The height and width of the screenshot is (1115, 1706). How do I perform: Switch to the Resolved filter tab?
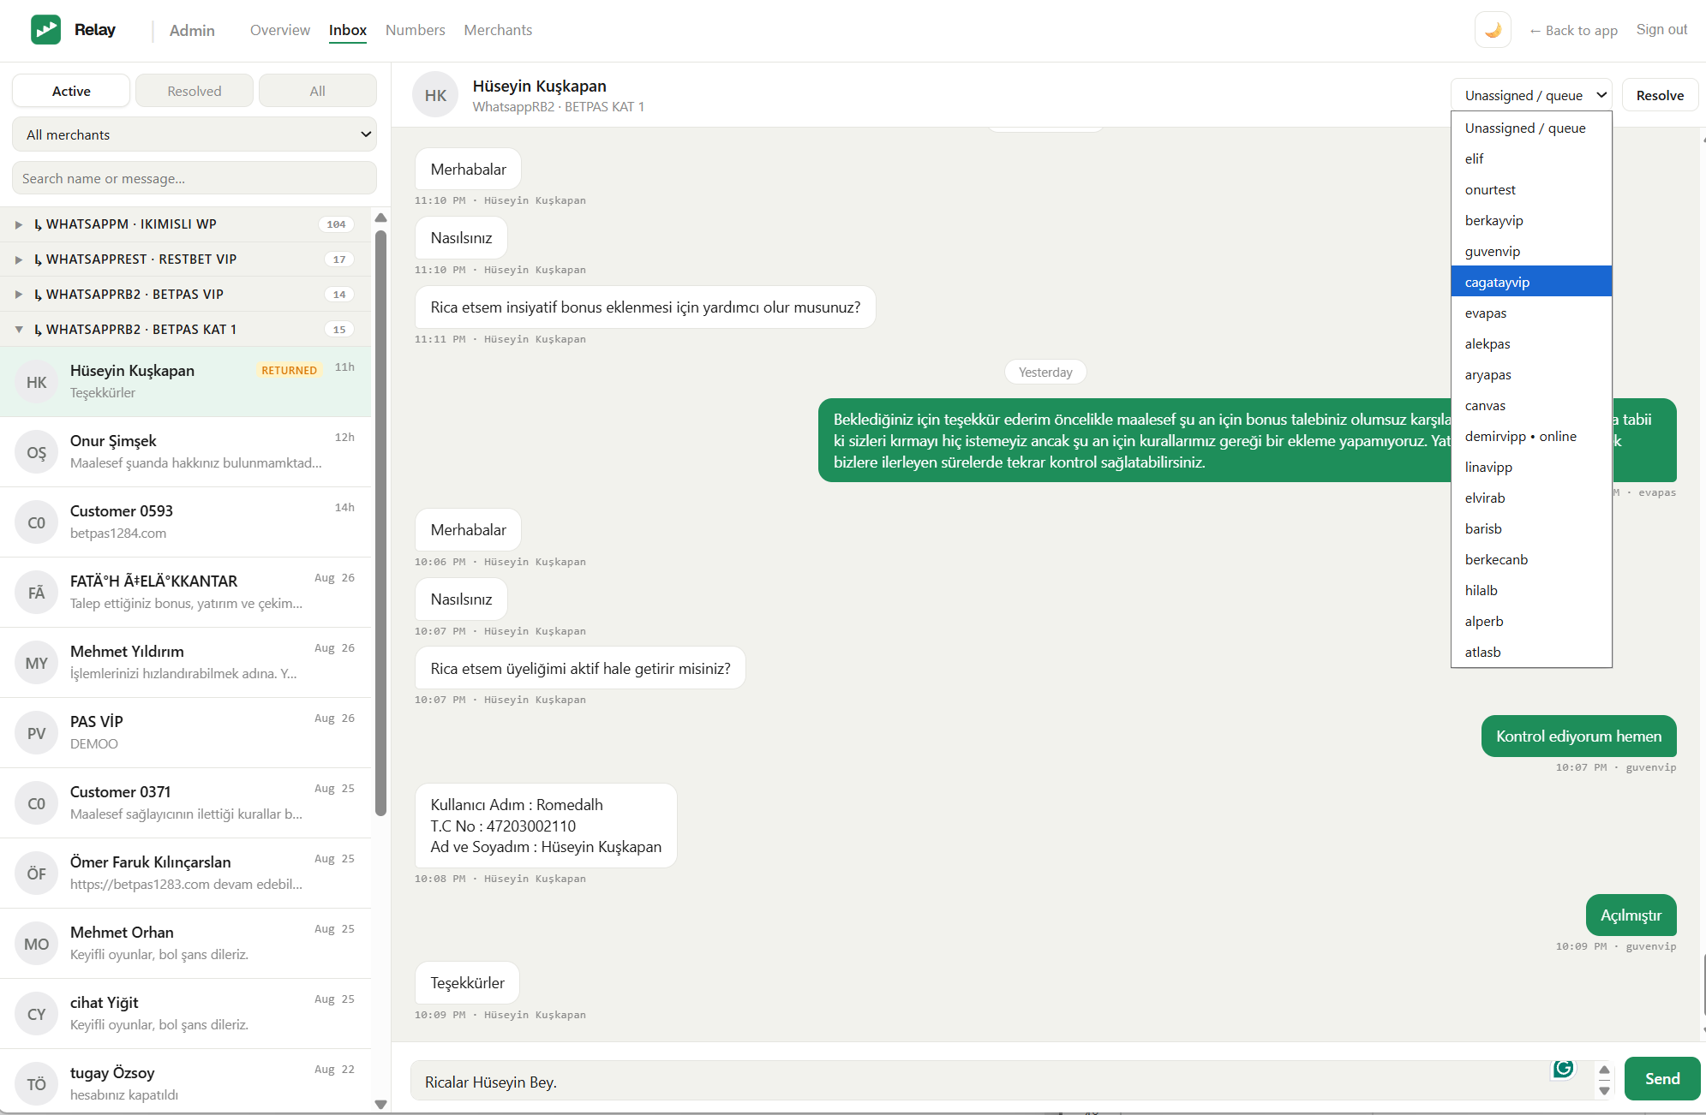[x=195, y=91]
